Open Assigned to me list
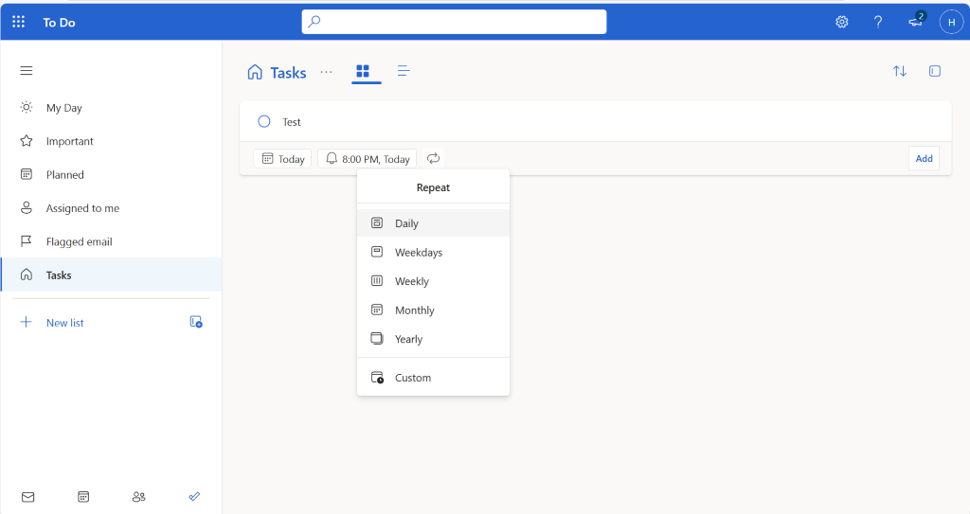 (x=112, y=208)
